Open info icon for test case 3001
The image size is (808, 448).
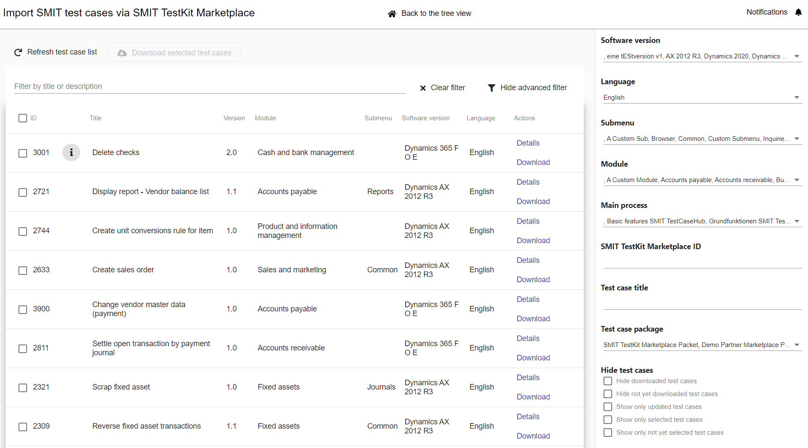coord(71,152)
